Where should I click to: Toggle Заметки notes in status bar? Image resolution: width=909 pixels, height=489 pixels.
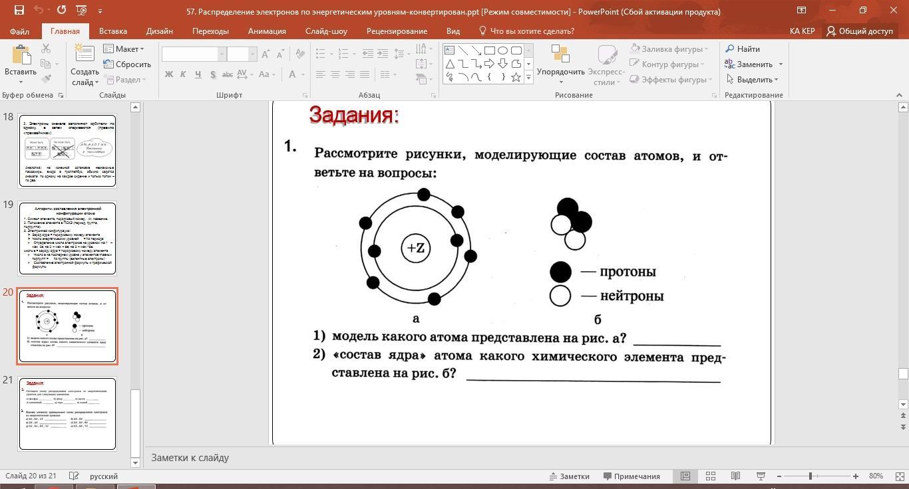coord(570,476)
